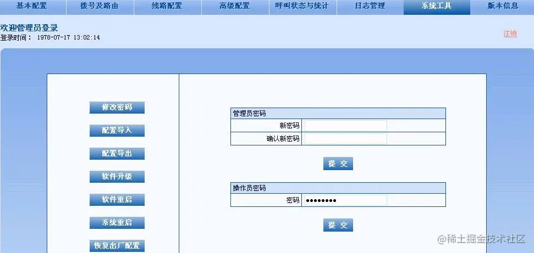The height and width of the screenshot is (253, 534).
Task: Select the 修改密码 sidebar button
Action: click(117, 108)
